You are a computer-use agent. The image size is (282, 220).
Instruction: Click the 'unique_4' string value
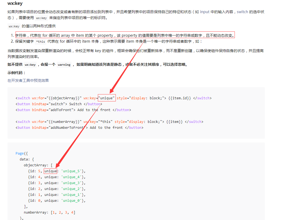pyautogui.click(x=71, y=177)
